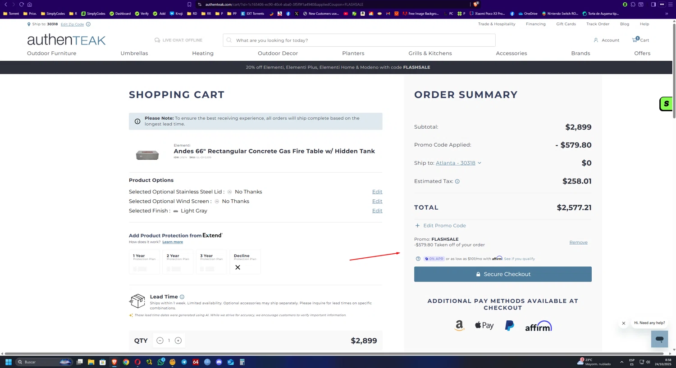
Task: Open File Explorer from the taskbar
Action: [91, 362]
